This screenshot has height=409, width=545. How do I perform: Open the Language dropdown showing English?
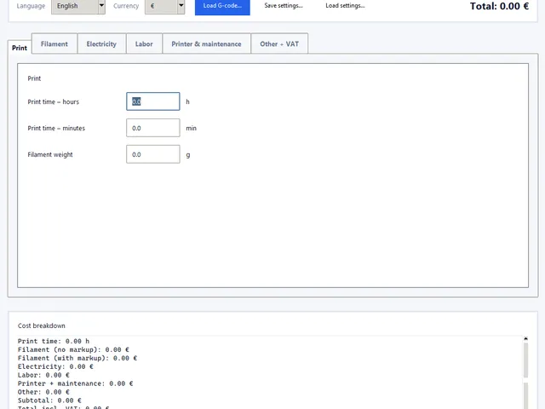(78, 6)
